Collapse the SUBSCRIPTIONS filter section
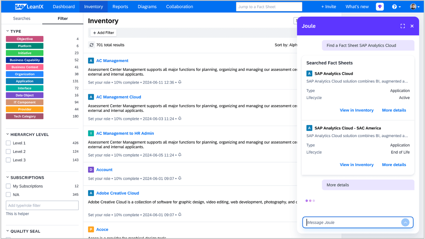 click(8, 177)
